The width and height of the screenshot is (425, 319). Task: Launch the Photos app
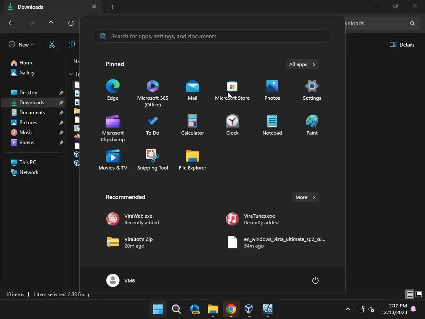click(x=272, y=90)
